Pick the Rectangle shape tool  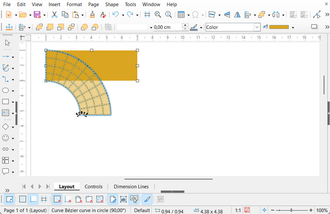point(6,102)
